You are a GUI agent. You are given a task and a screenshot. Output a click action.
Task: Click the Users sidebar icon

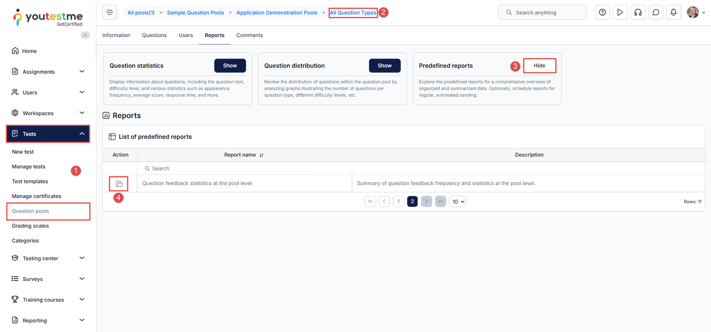coord(15,92)
